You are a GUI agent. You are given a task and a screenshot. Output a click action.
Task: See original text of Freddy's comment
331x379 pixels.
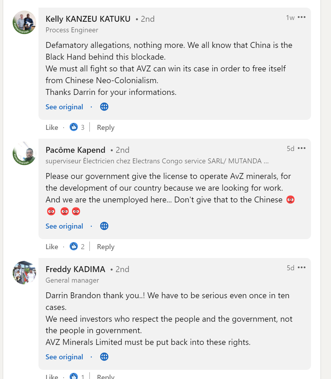[x=64, y=357]
